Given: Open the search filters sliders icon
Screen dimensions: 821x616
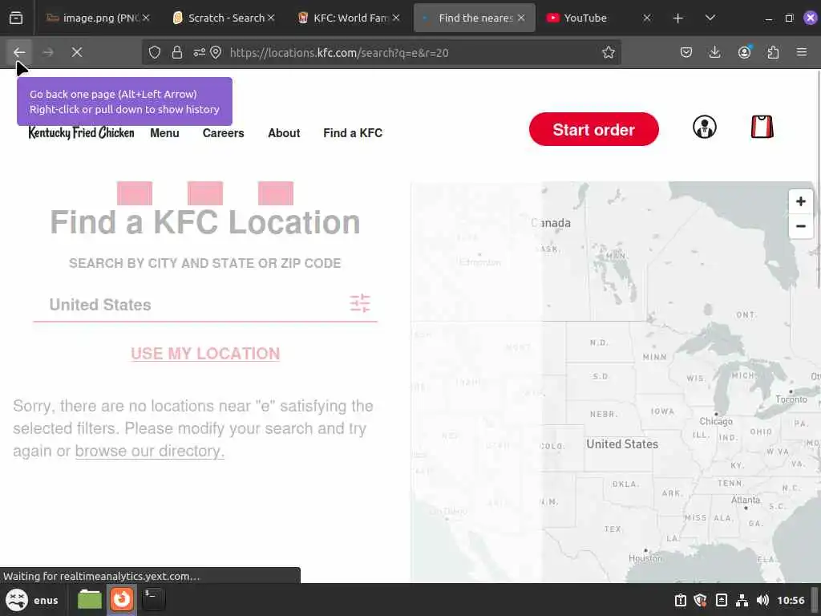Looking at the screenshot, I should [x=360, y=302].
